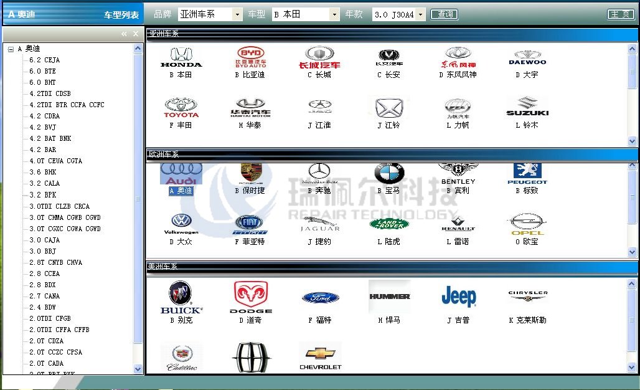
Task: Pick the Dodge ram logo
Action: [x=250, y=297]
